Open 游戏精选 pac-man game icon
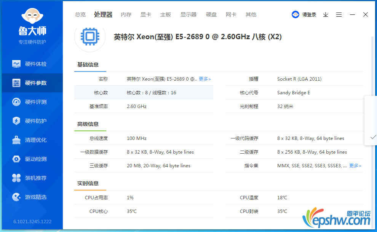The image size is (377, 232). [16, 197]
